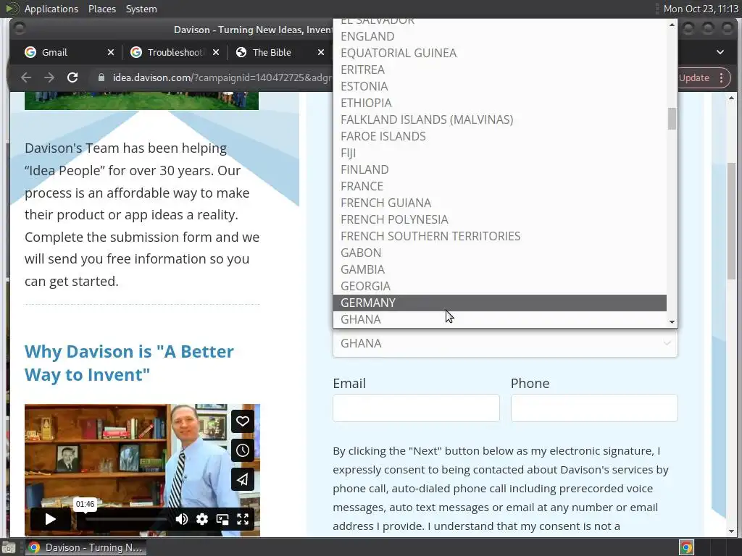Image resolution: width=742 pixels, height=556 pixels.
Task: Enter video fullscreen mode
Action: point(243,519)
